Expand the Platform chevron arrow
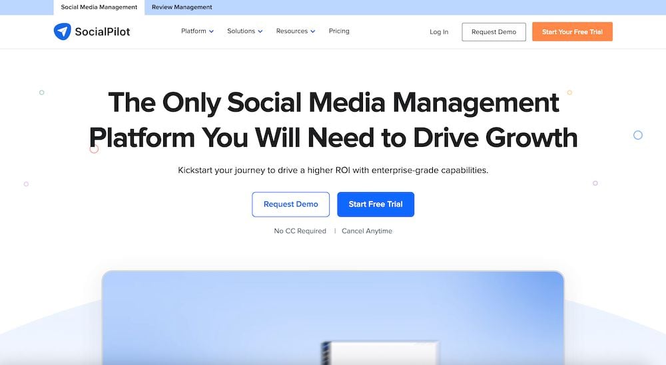This screenshot has width=666, height=365. click(211, 31)
